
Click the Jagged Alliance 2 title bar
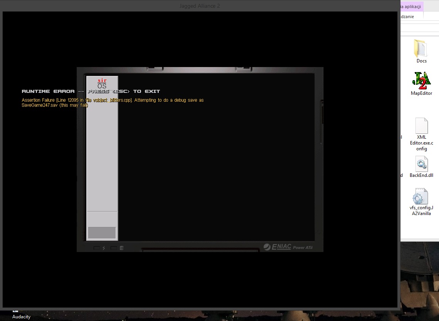pos(200,6)
